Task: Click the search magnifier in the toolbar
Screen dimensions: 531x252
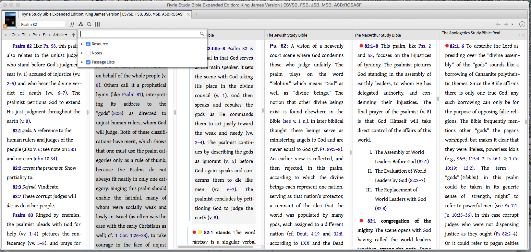Action: pyautogui.click(x=89, y=24)
